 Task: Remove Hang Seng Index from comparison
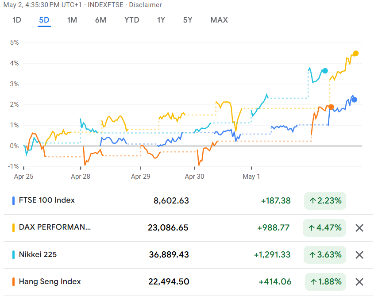point(359,282)
